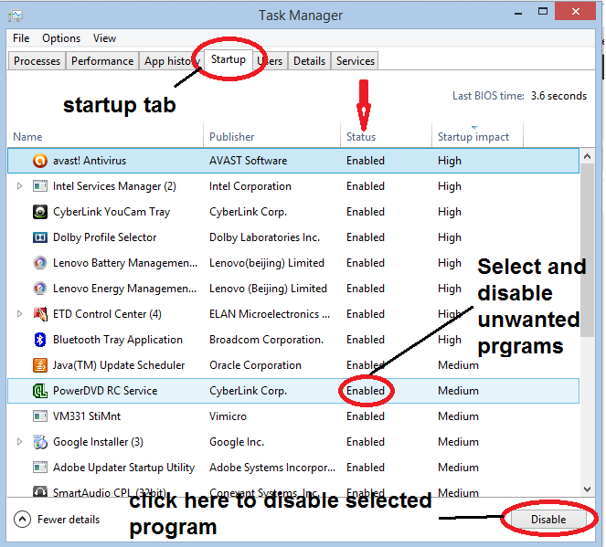Open the Options menu
Screen dimensions: 606x547
[61, 38]
